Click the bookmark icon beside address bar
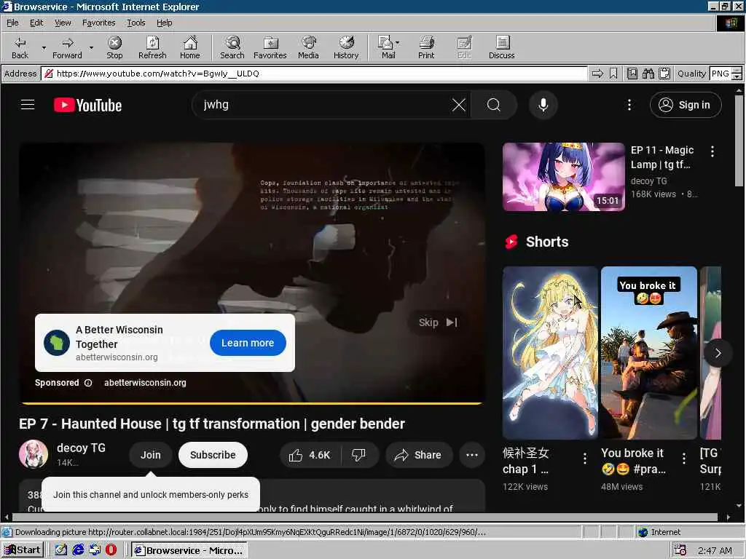The width and height of the screenshot is (746, 559). 613,74
